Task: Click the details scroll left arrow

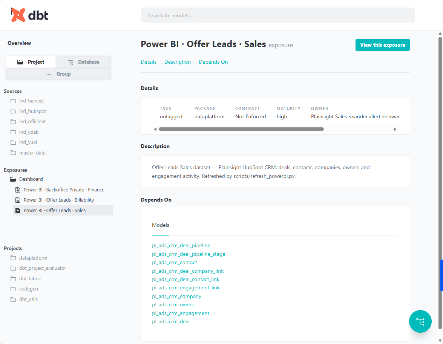Action: tap(155, 129)
